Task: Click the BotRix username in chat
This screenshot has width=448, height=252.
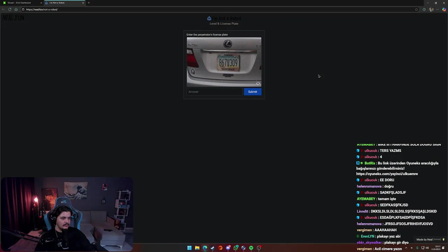Action: [x=370, y=163]
